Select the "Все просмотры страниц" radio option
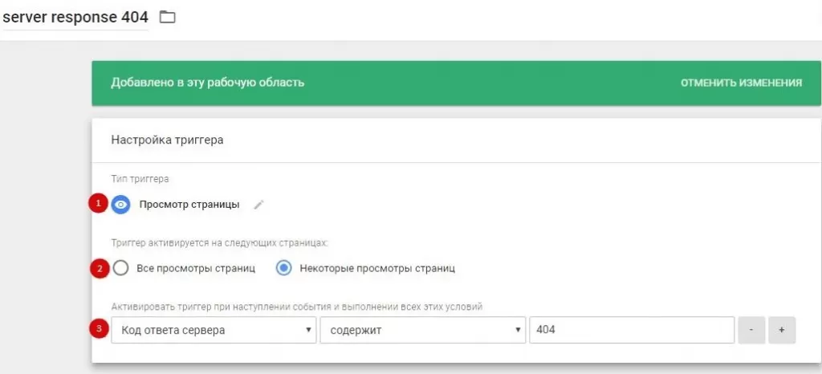This screenshot has height=374, width=822. pyautogui.click(x=121, y=268)
